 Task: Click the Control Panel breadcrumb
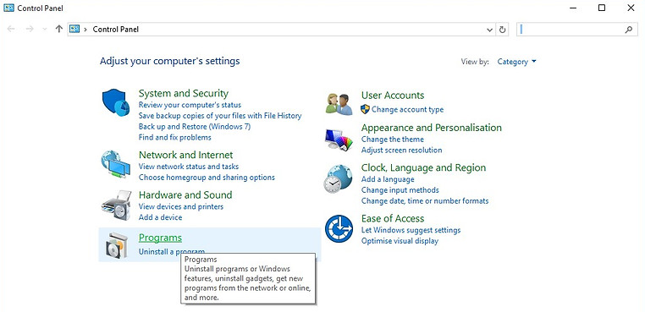coord(116,30)
